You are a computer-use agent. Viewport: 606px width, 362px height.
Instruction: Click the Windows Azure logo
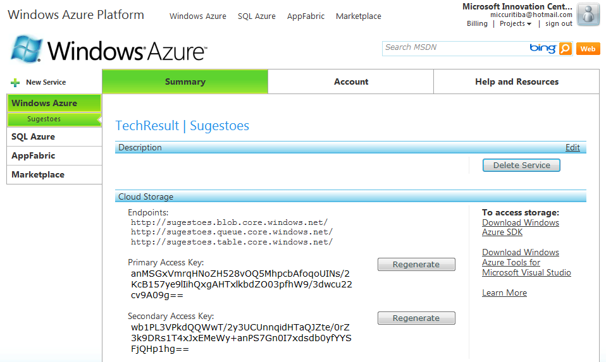click(109, 50)
